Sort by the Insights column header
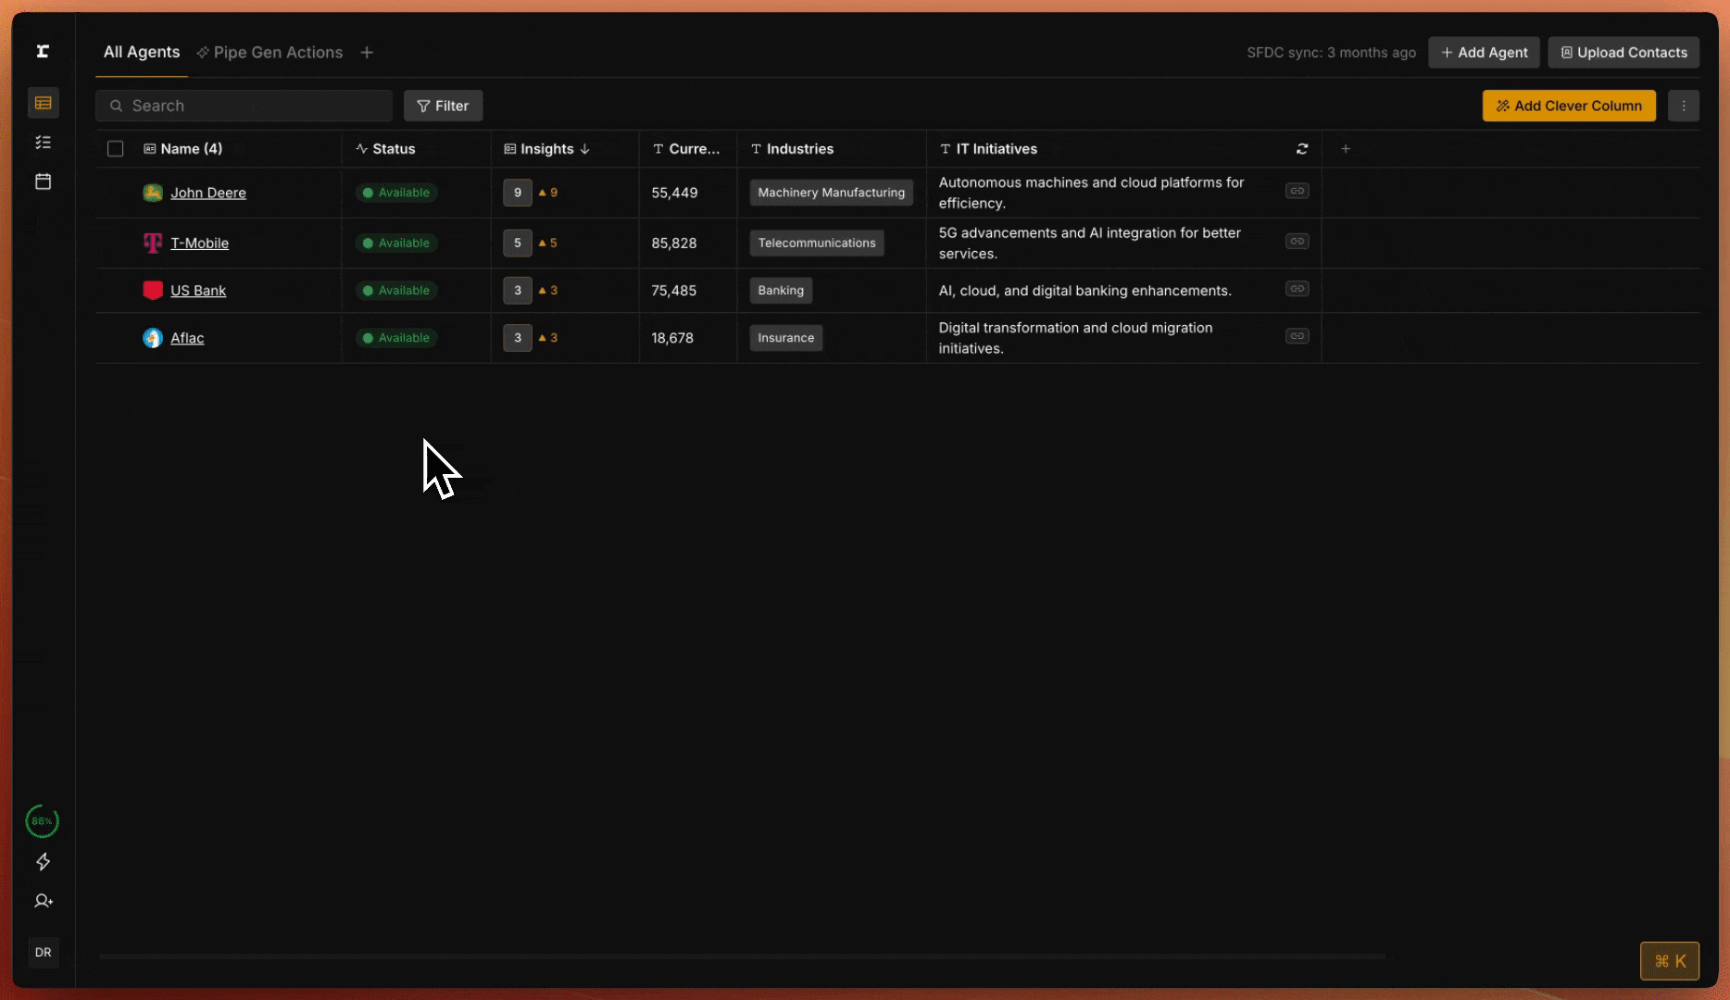The width and height of the screenshot is (1730, 1000). (x=546, y=149)
